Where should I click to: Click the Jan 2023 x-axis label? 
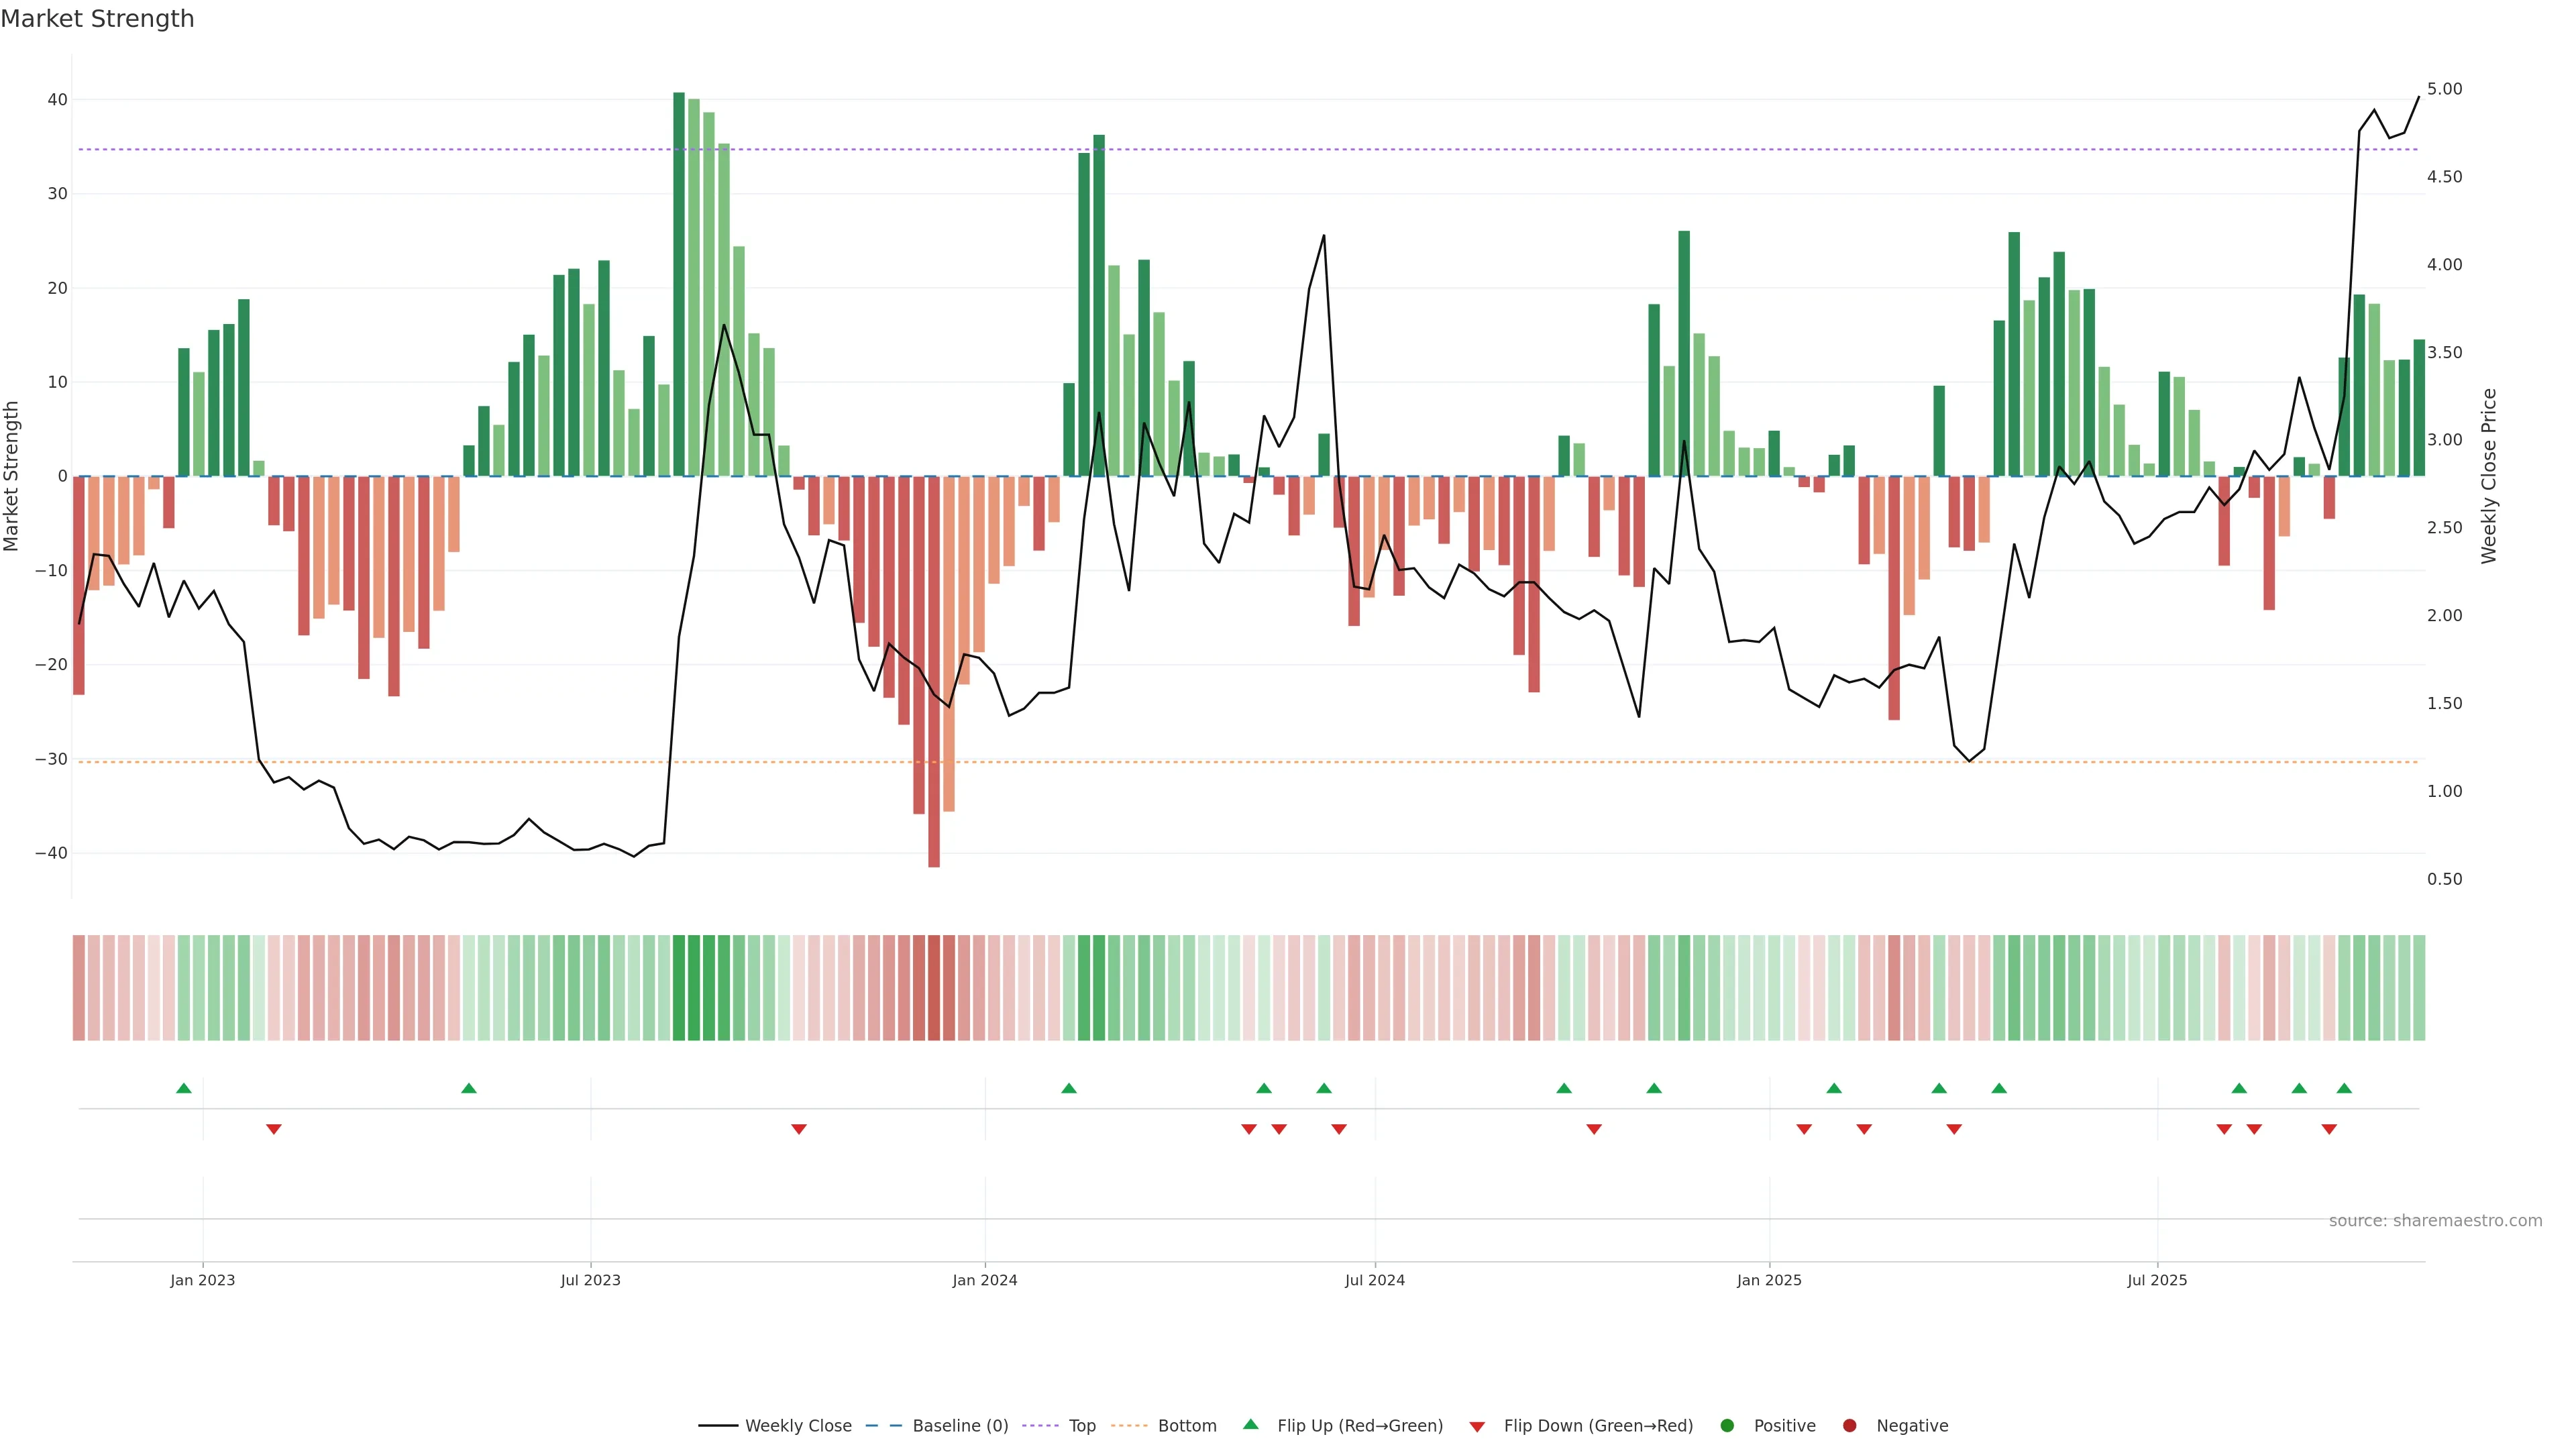(202, 1280)
